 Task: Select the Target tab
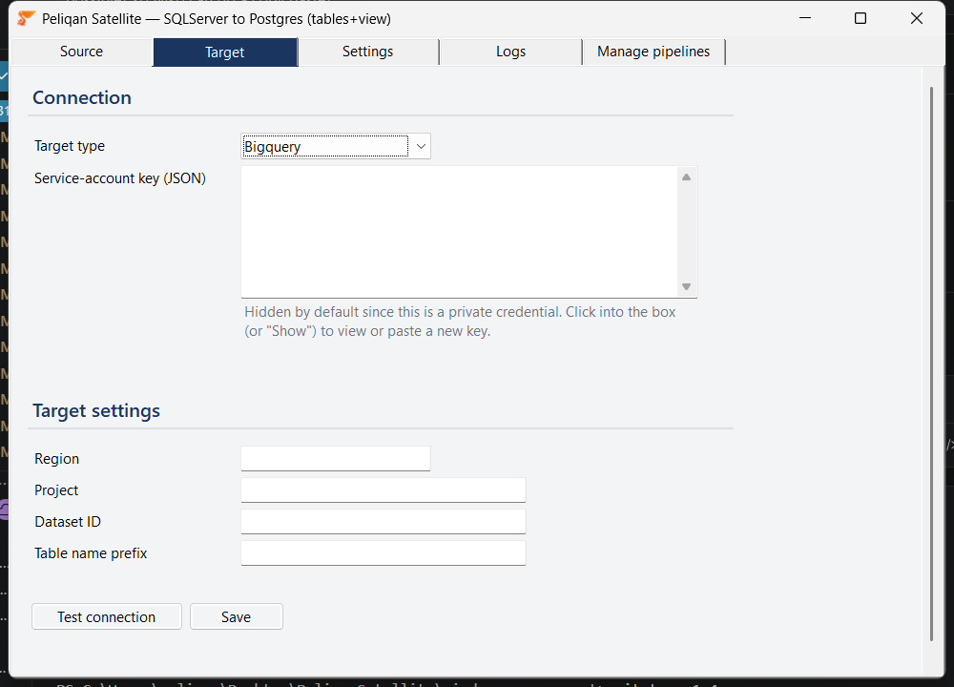(225, 52)
